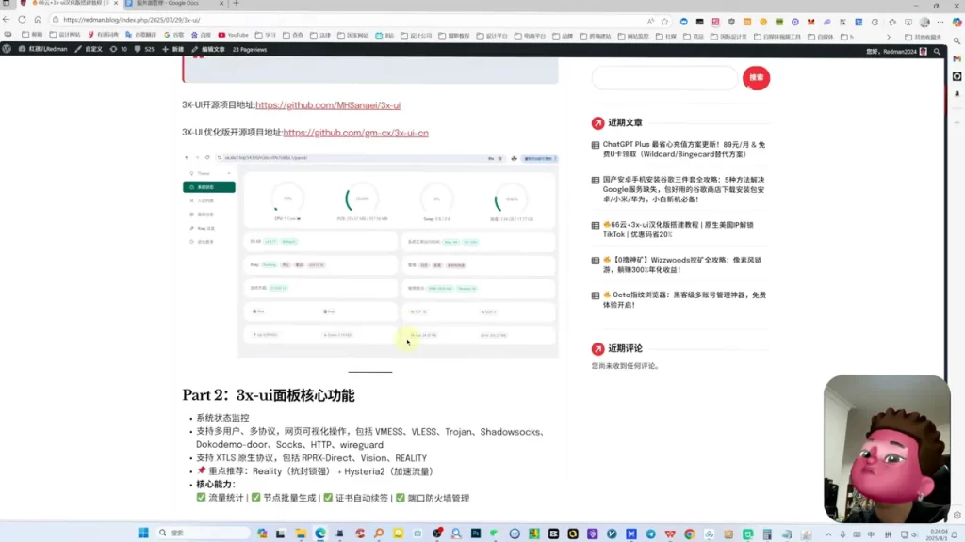Screen dimensions: 965x542
Task: Open the Edge sidebar search icon
Action: click(957, 40)
